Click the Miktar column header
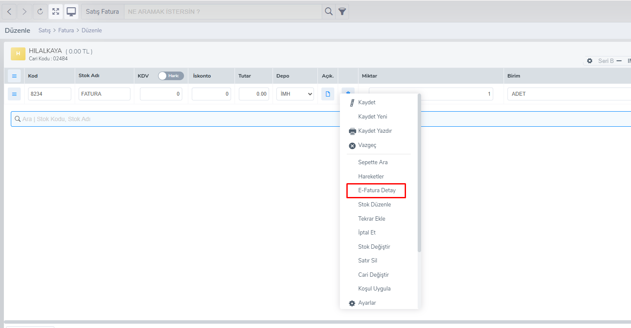 coord(370,76)
